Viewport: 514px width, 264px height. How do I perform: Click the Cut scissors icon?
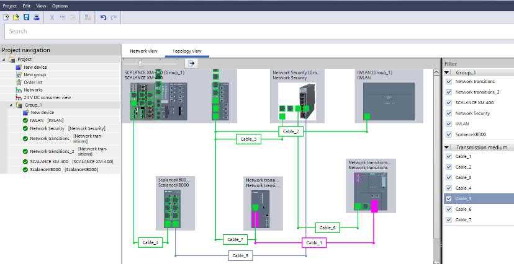pos(52,17)
